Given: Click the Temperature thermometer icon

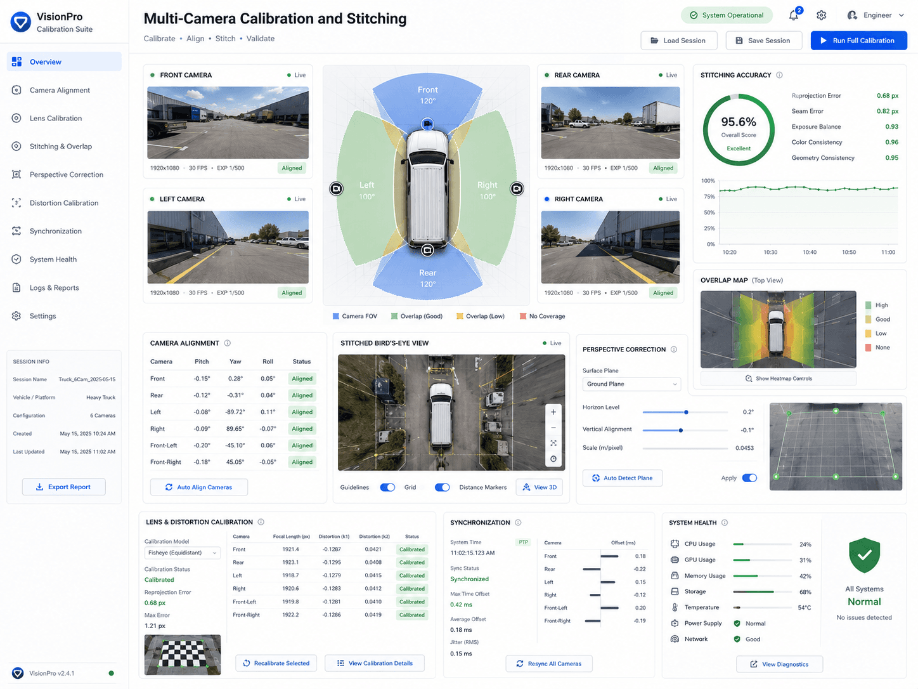Looking at the screenshot, I should coord(675,607).
